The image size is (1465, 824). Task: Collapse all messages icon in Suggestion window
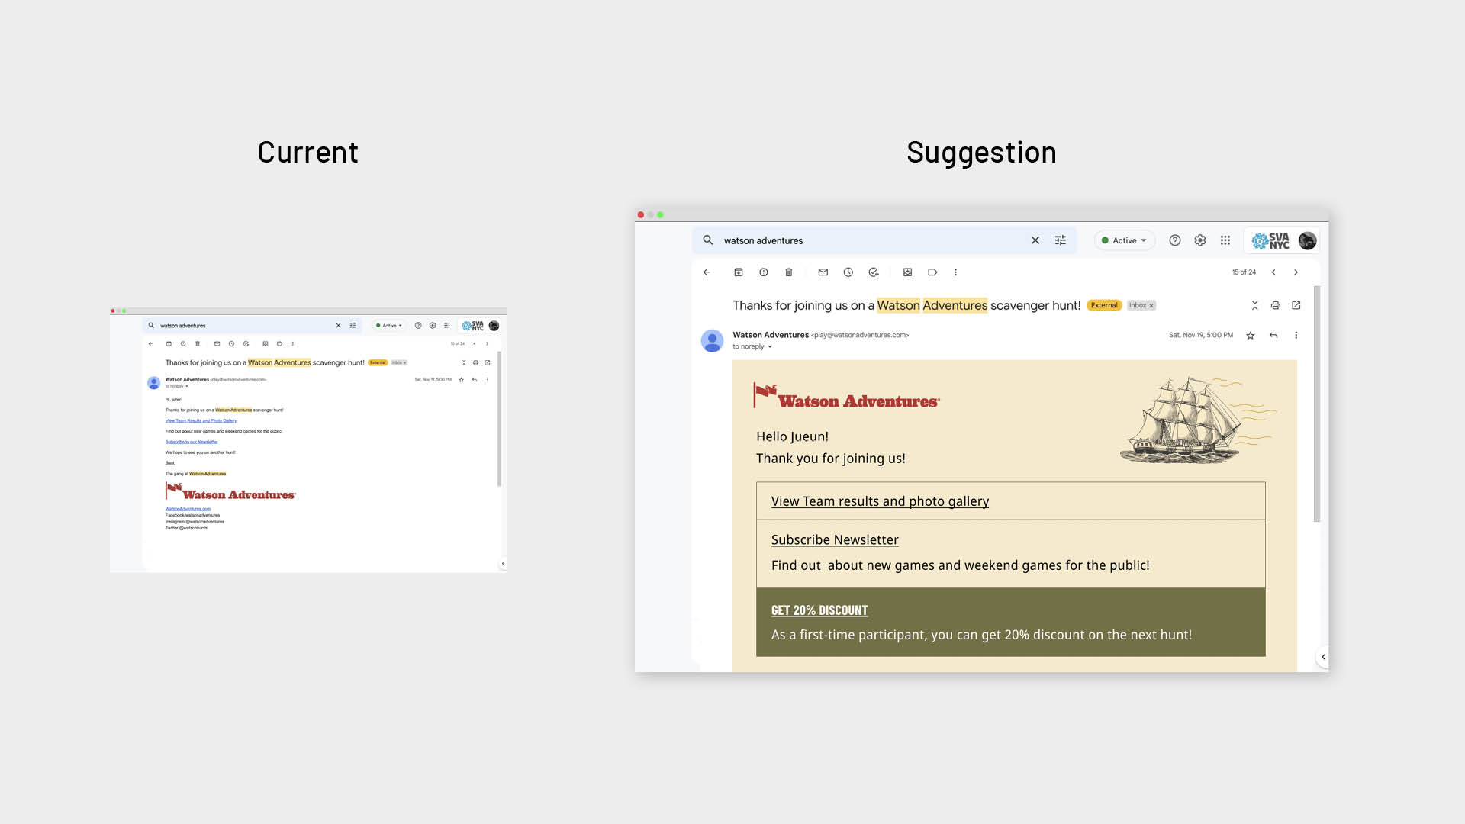[x=1254, y=305]
